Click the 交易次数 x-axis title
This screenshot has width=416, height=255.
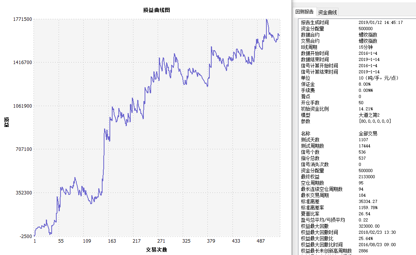(x=157, y=250)
